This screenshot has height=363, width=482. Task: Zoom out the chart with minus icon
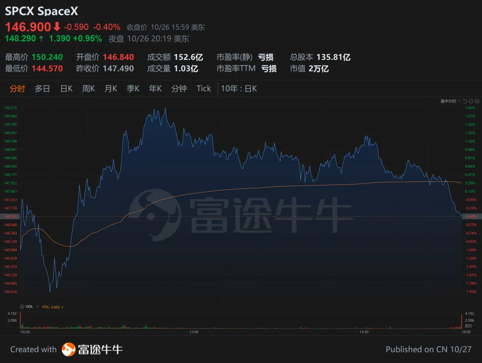(471, 101)
